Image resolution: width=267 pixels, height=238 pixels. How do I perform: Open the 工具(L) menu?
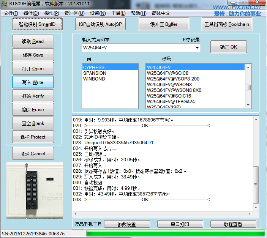pos(118,13)
